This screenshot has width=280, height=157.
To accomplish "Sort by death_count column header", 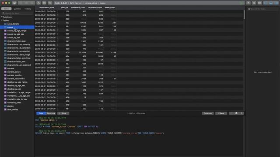I will pyautogui.click(x=110, y=8).
